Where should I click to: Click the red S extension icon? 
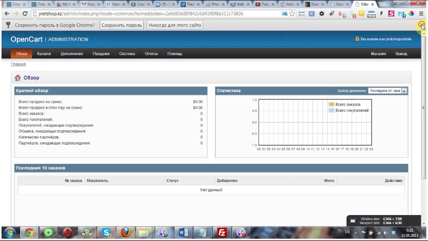point(391,14)
